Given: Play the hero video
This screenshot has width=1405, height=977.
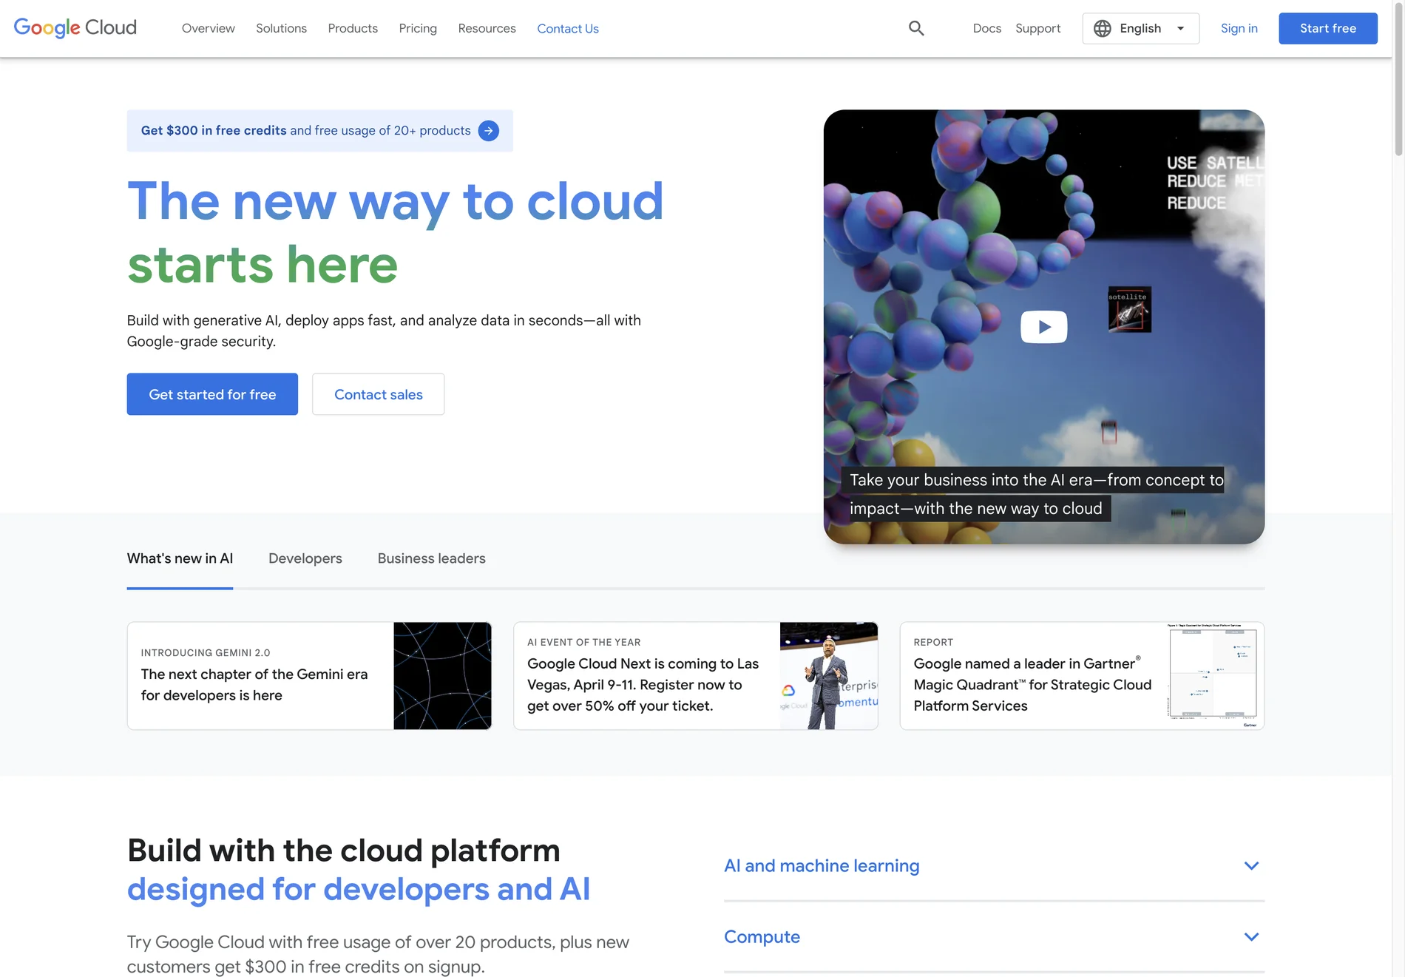Looking at the screenshot, I should click(x=1043, y=327).
